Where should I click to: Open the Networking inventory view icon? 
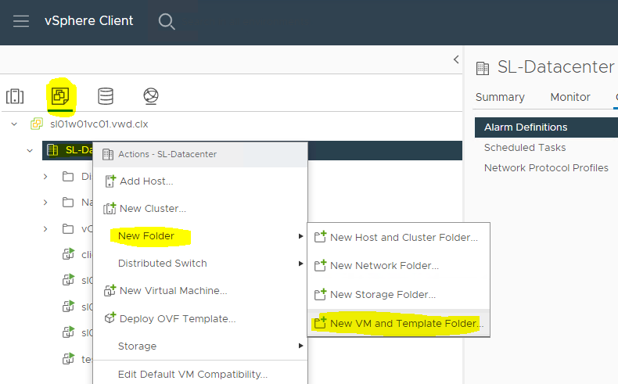click(151, 96)
